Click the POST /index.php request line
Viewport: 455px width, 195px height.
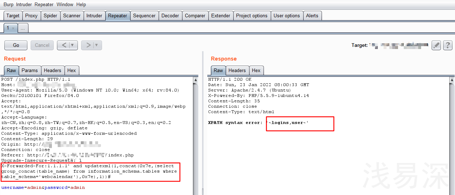point(36,79)
